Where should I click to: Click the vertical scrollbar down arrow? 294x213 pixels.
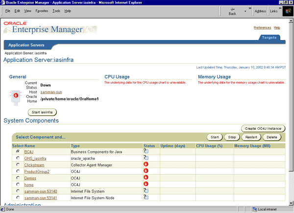click(x=291, y=203)
